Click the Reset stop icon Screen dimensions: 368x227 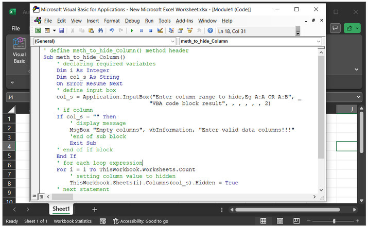(x=150, y=30)
